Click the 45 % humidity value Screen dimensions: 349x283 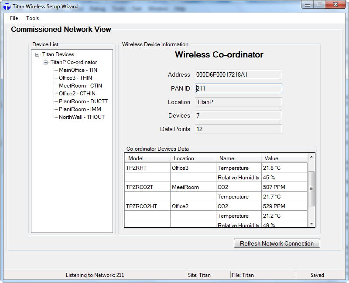pyautogui.click(x=284, y=178)
